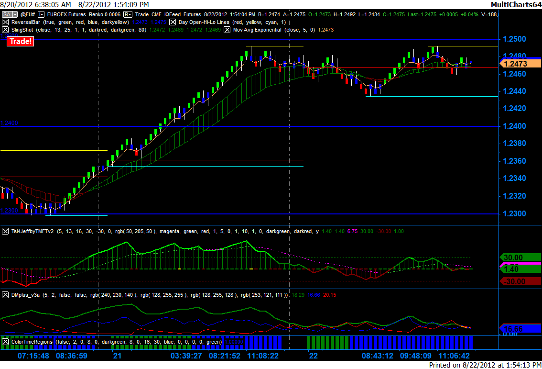
Task: Toggle the Mov Avg Exponential checkbox
Action: click(227, 30)
